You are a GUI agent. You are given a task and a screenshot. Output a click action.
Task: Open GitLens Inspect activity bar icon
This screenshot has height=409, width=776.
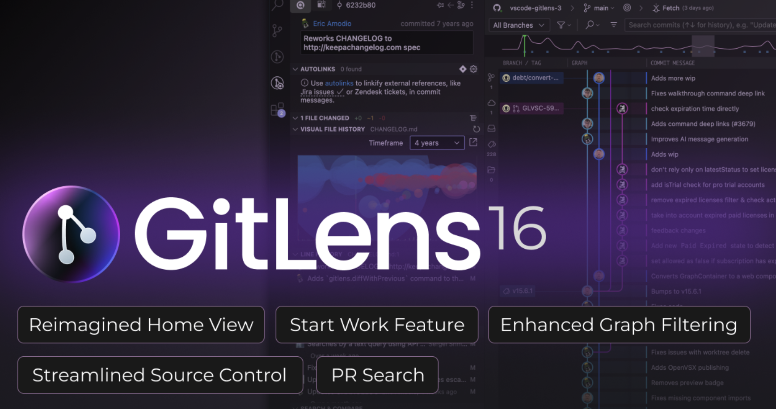pyautogui.click(x=278, y=83)
